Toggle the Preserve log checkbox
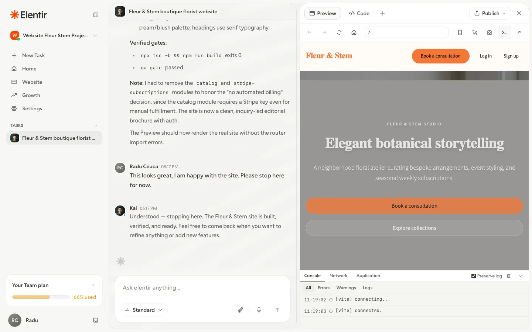 (474, 276)
